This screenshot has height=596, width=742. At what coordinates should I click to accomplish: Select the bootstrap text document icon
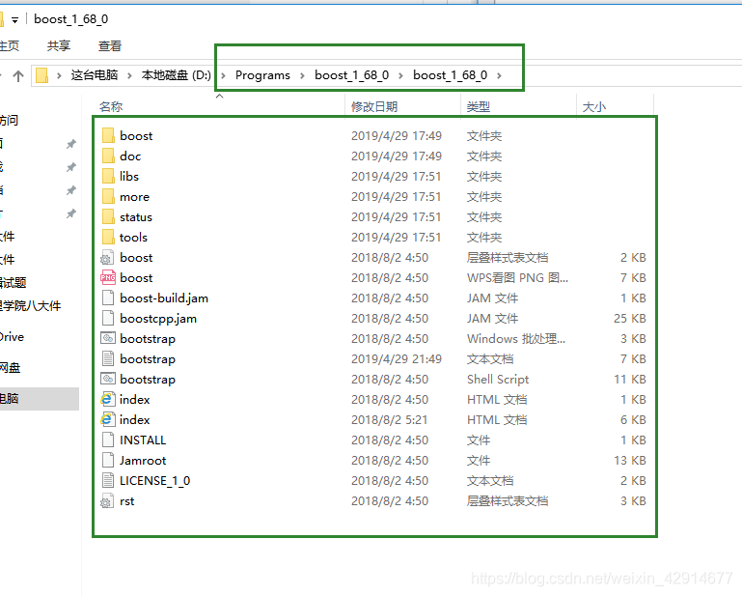point(108,359)
